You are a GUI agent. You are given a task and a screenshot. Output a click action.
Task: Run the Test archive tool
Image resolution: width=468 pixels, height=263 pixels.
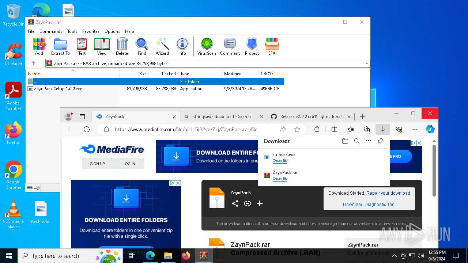[82, 46]
